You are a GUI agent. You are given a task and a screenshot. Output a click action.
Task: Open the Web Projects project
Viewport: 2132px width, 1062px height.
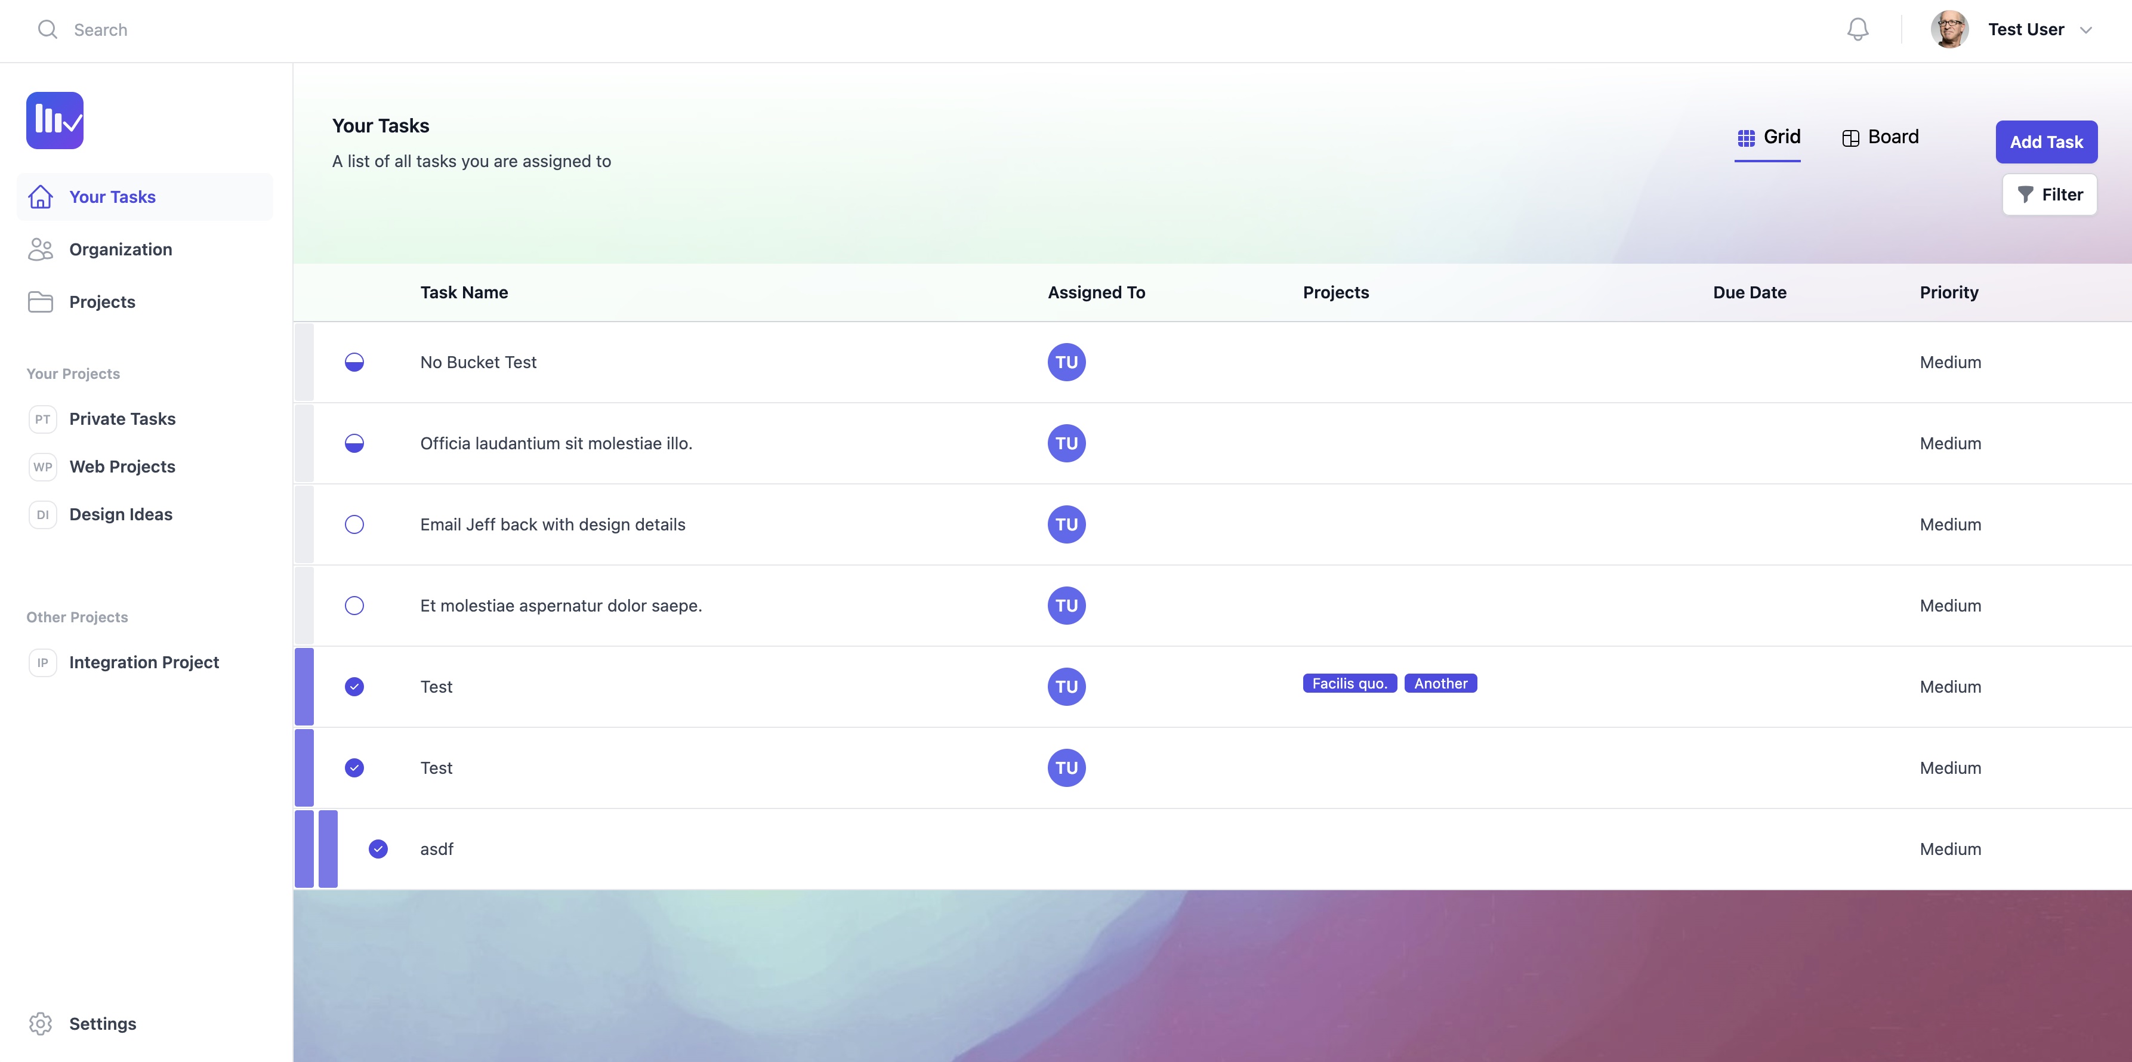point(122,467)
